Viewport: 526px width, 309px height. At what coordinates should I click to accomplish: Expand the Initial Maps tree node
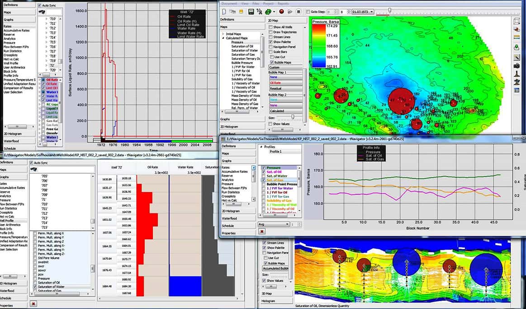223,34
